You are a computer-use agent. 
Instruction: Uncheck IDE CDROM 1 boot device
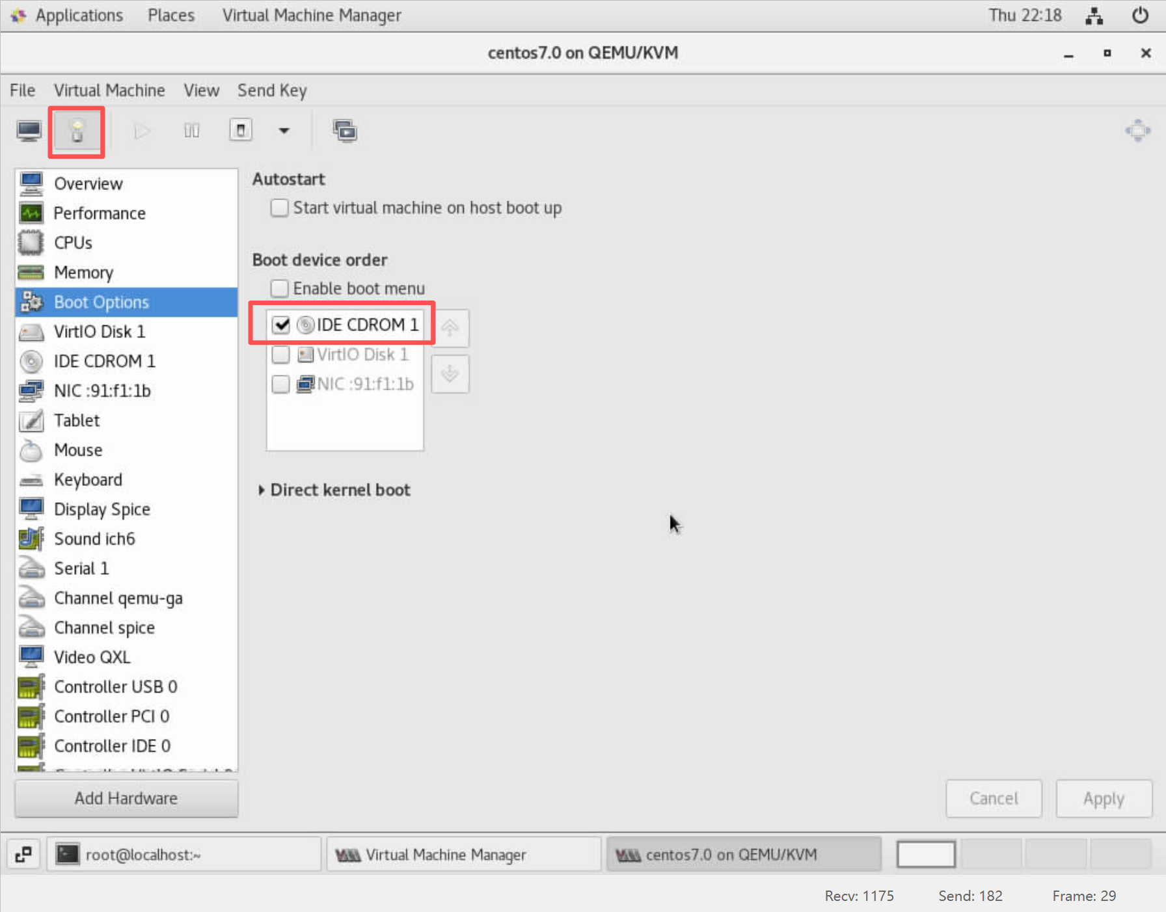(x=281, y=325)
